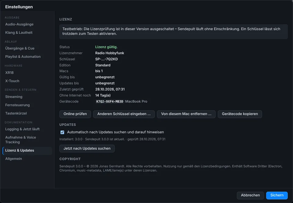Go to Übergänge & Cue section
This screenshot has width=293, height=203.
point(27,48)
